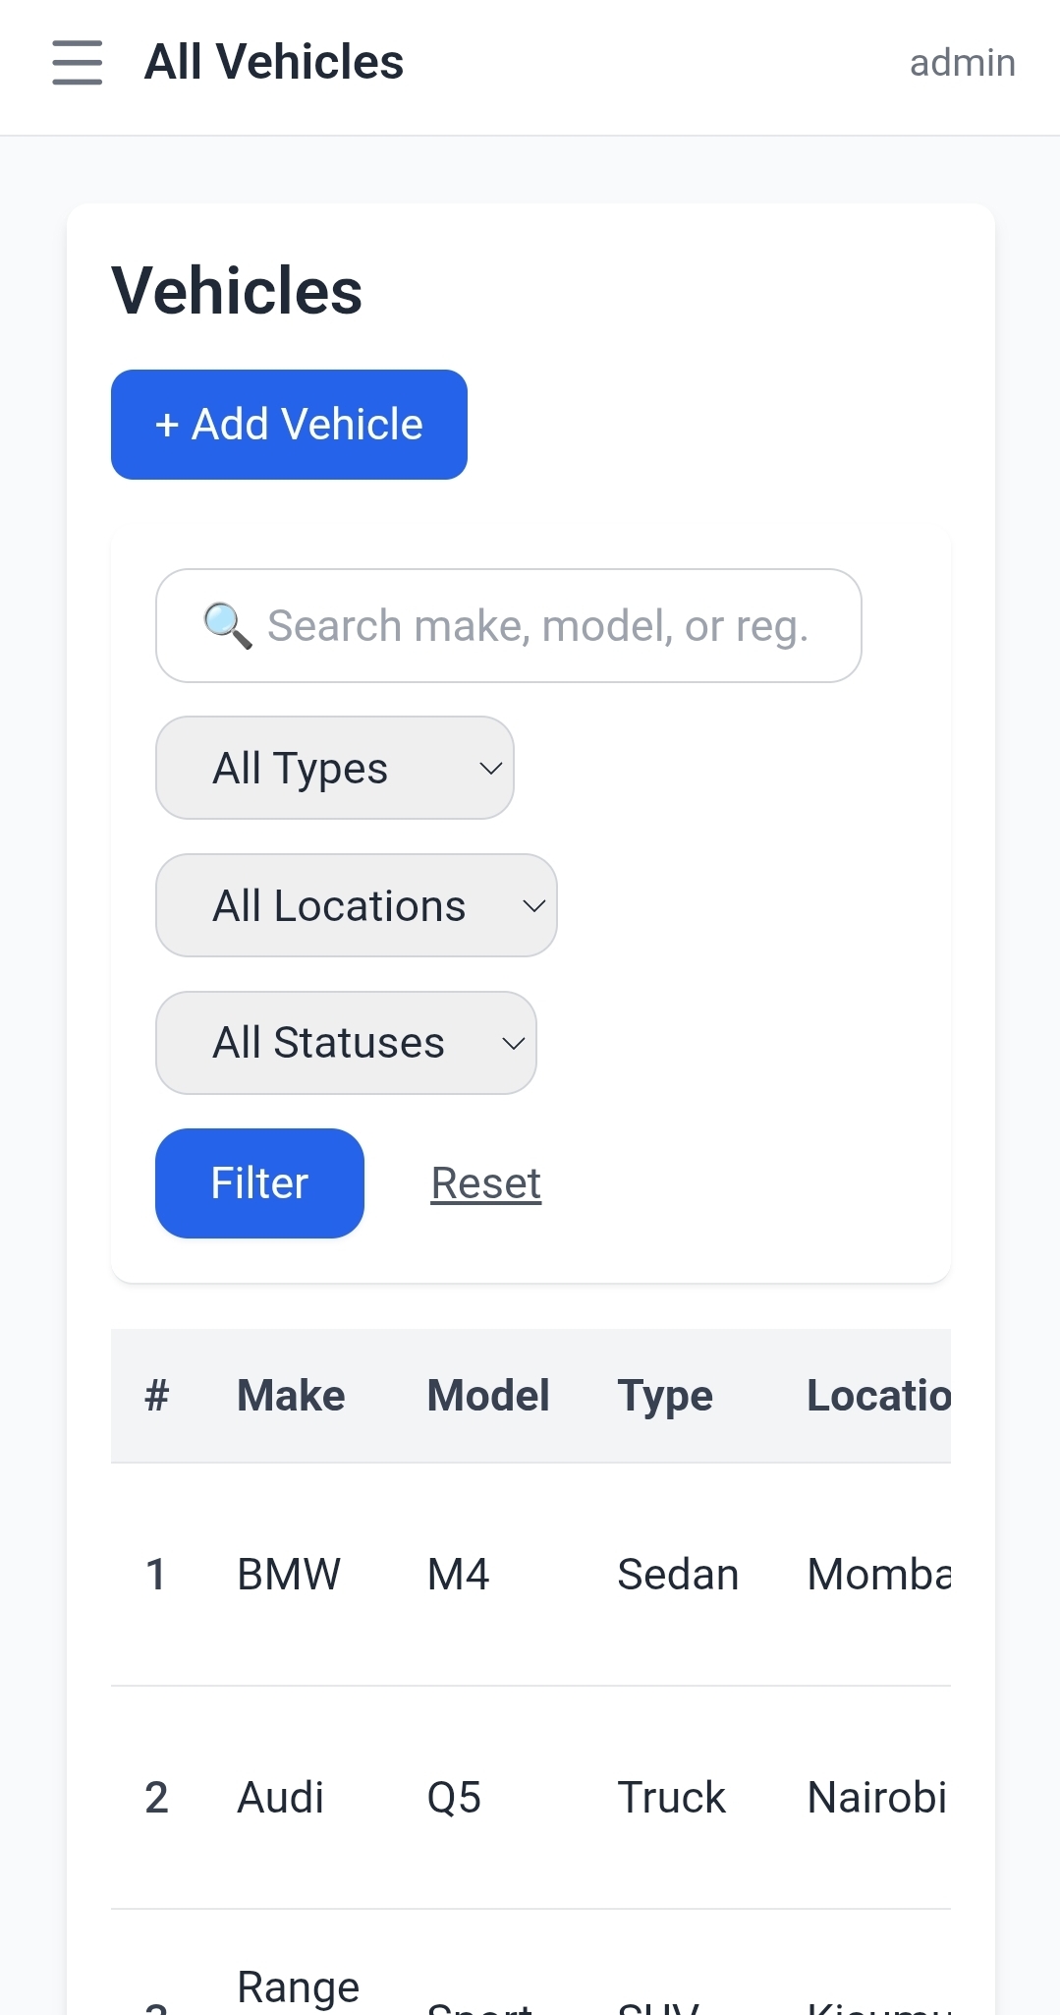Click the Nairobi location cell
The image size is (1060, 2015).
[x=876, y=1798]
